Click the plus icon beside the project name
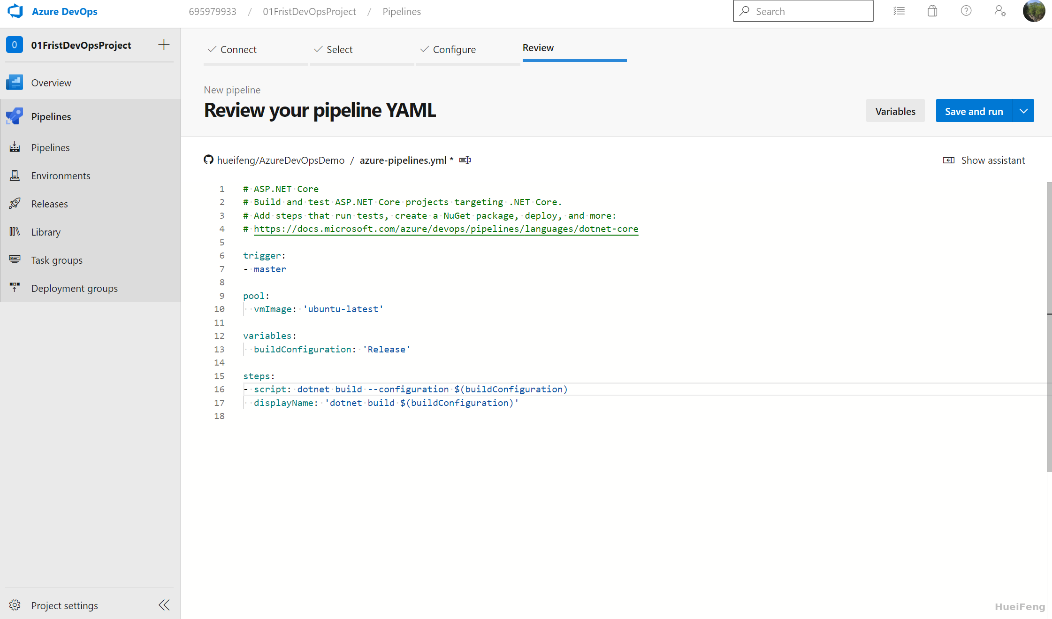 click(164, 45)
